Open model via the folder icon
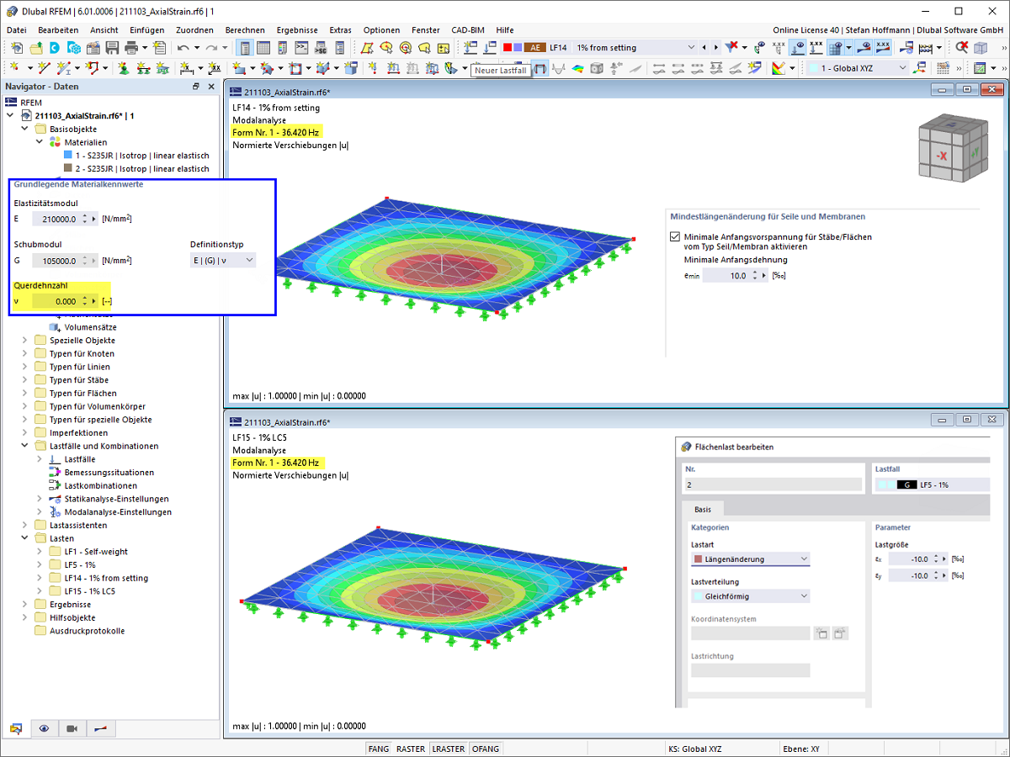The height and width of the screenshot is (757, 1010). click(36, 48)
